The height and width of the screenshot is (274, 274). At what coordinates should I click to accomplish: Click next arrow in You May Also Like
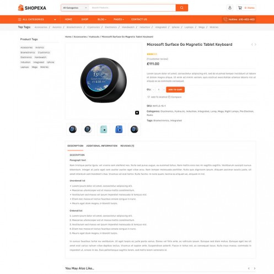255,268
